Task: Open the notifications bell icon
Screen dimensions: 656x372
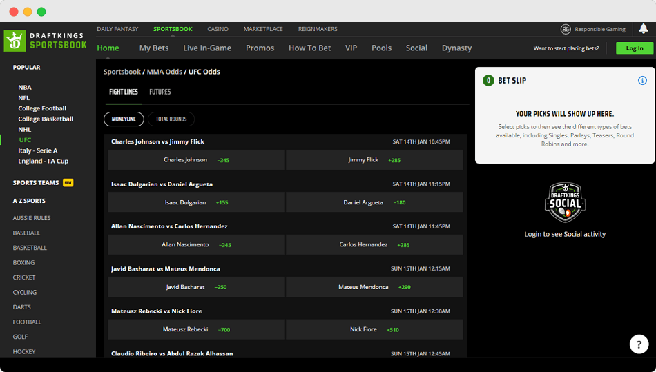Action: tap(643, 29)
